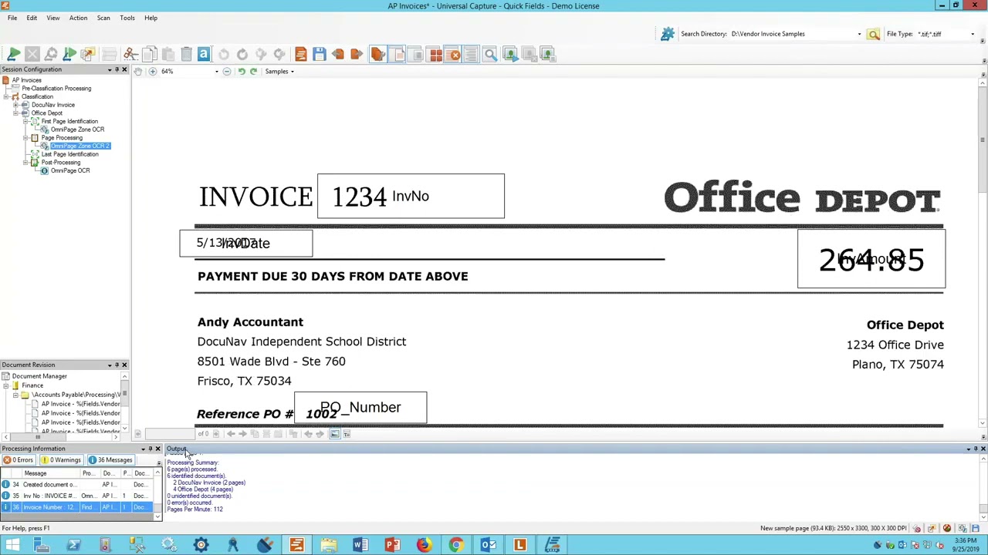Click the Windows Start button
The height and width of the screenshot is (555, 988).
12,546
